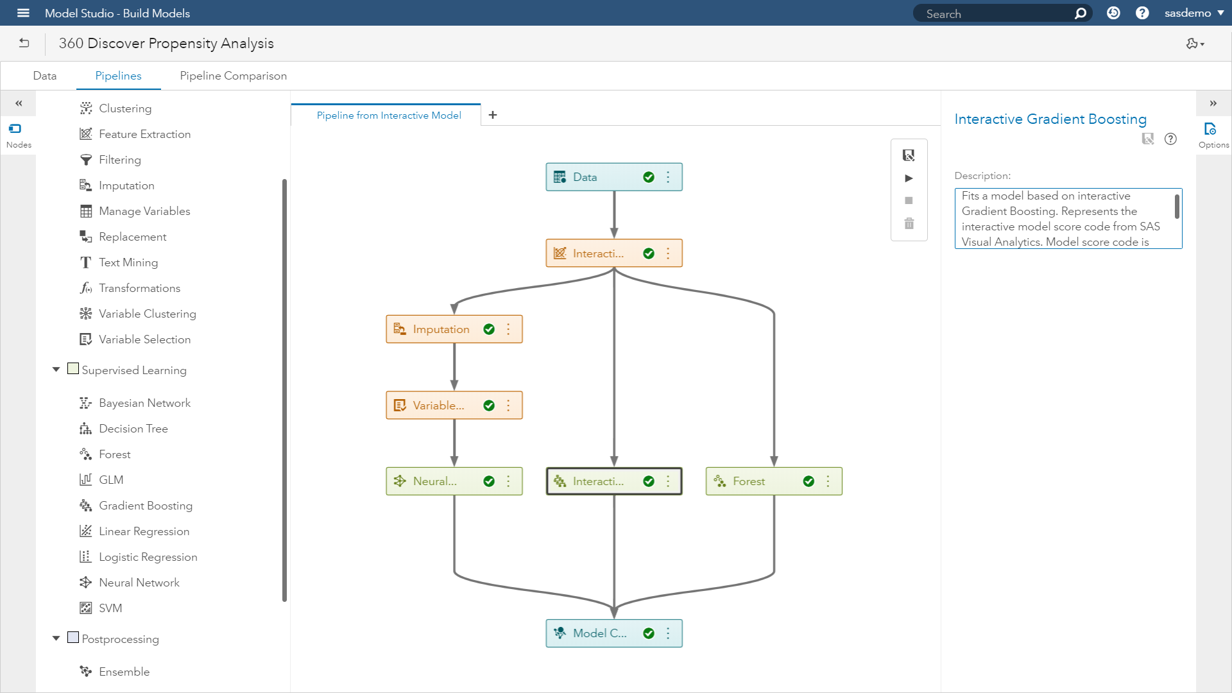Viewport: 1232px width, 693px height.
Task: Click the description input field text area
Action: (1067, 218)
